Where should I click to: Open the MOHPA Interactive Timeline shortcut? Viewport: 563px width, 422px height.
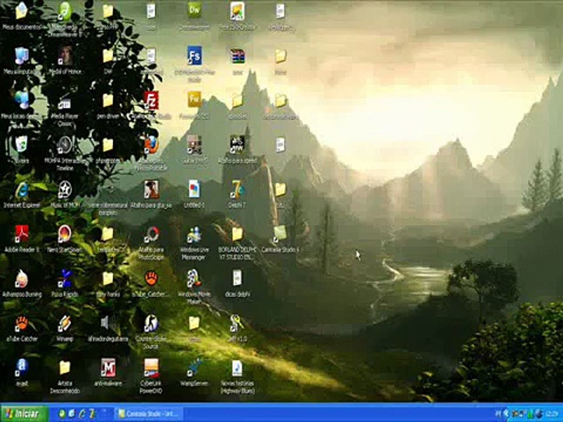[65, 144]
